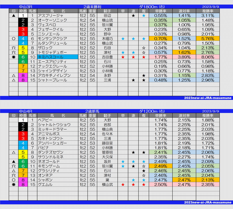The width and height of the screenshot is (233, 209).
Task: Click the red ★ in キミハスコール's 単 column
Action: (123, 56)
